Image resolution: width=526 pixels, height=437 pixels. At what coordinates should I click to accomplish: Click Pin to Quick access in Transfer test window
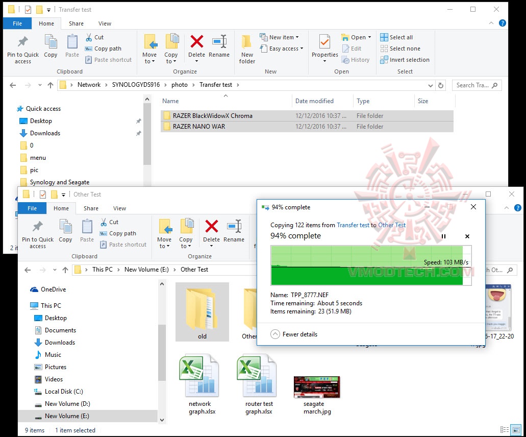click(x=23, y=50)
